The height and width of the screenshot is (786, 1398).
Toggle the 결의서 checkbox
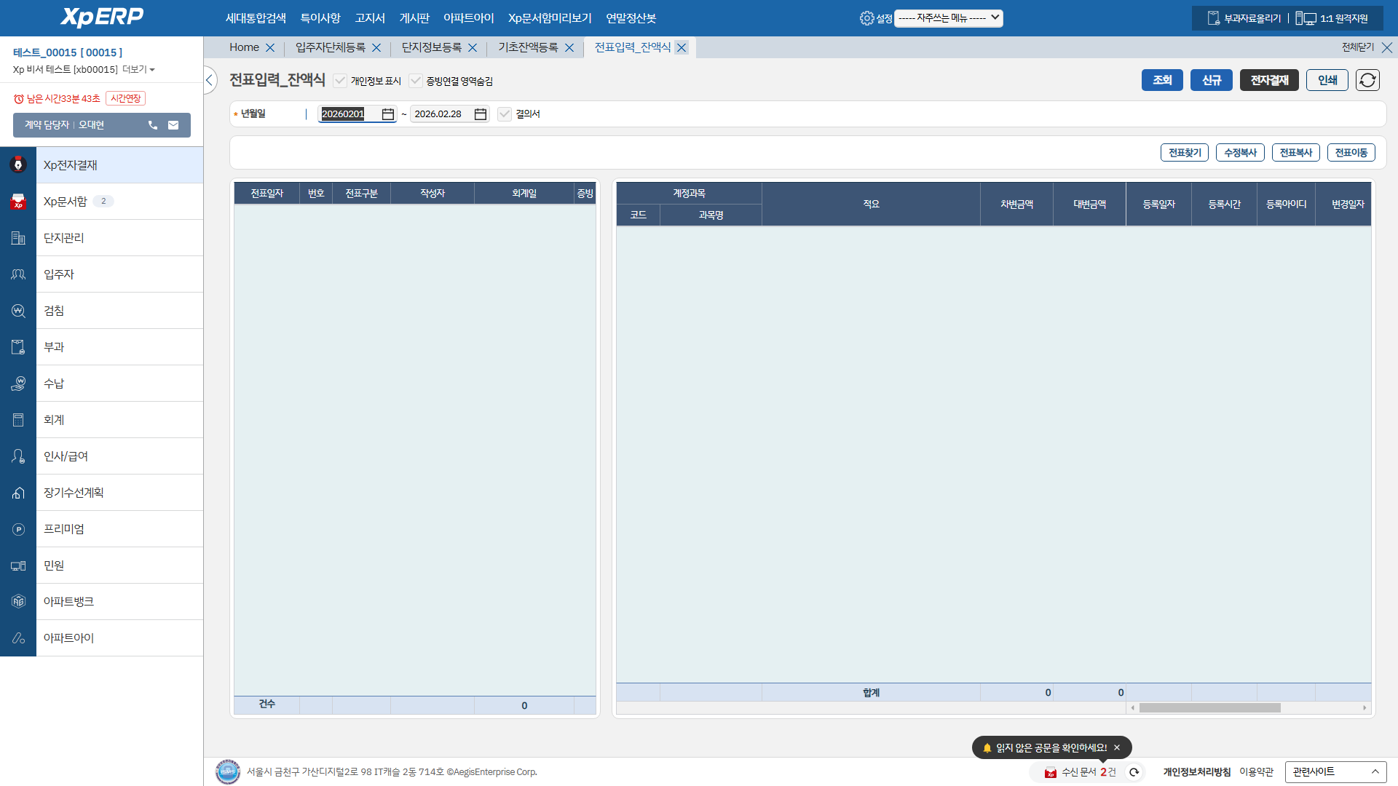coord(505,114)
